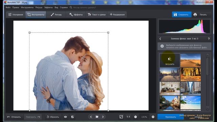Go back to previous background replacement step

click(x=160, y=39)
